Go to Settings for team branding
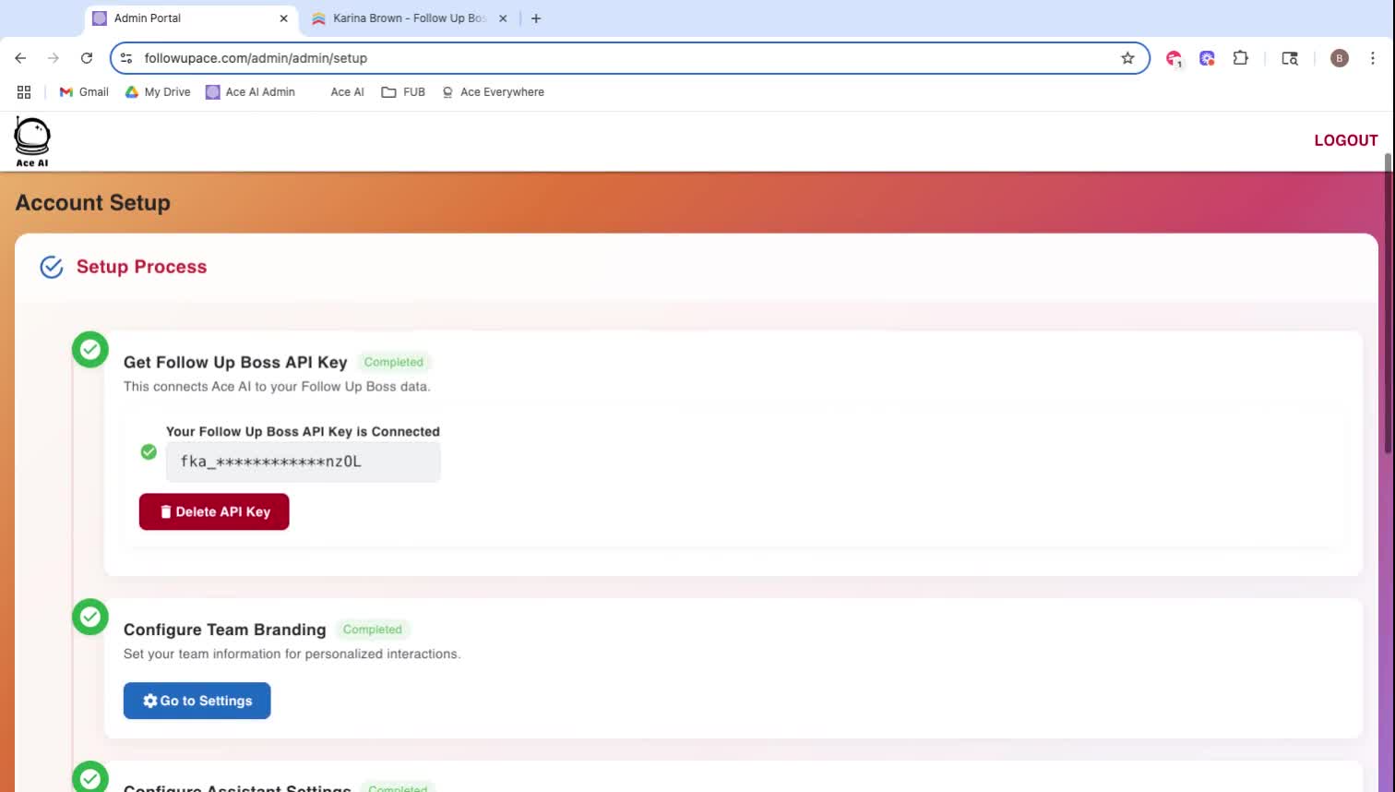The height and width of the screenshot is (792, 1395). tap(197, 701)
